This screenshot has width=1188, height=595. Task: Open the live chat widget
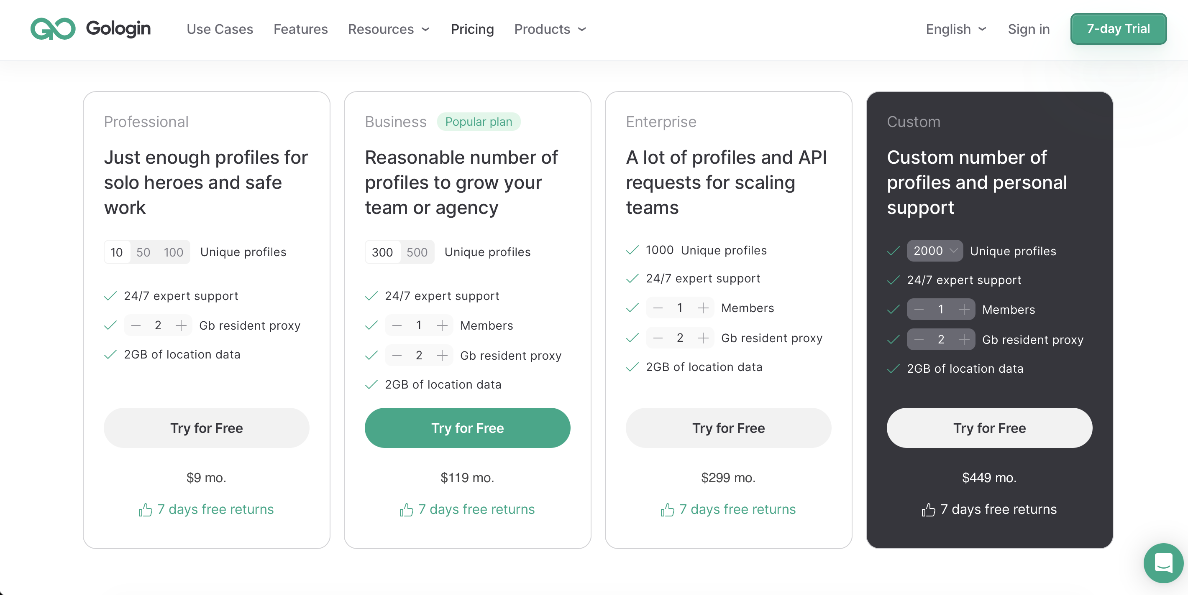coord(1162,563)
